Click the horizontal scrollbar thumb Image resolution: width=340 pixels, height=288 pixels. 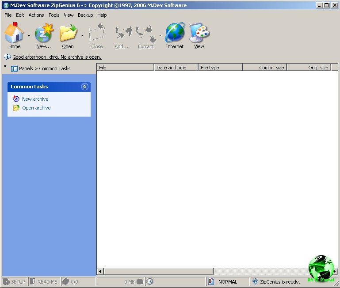click(x=159, y=271)
